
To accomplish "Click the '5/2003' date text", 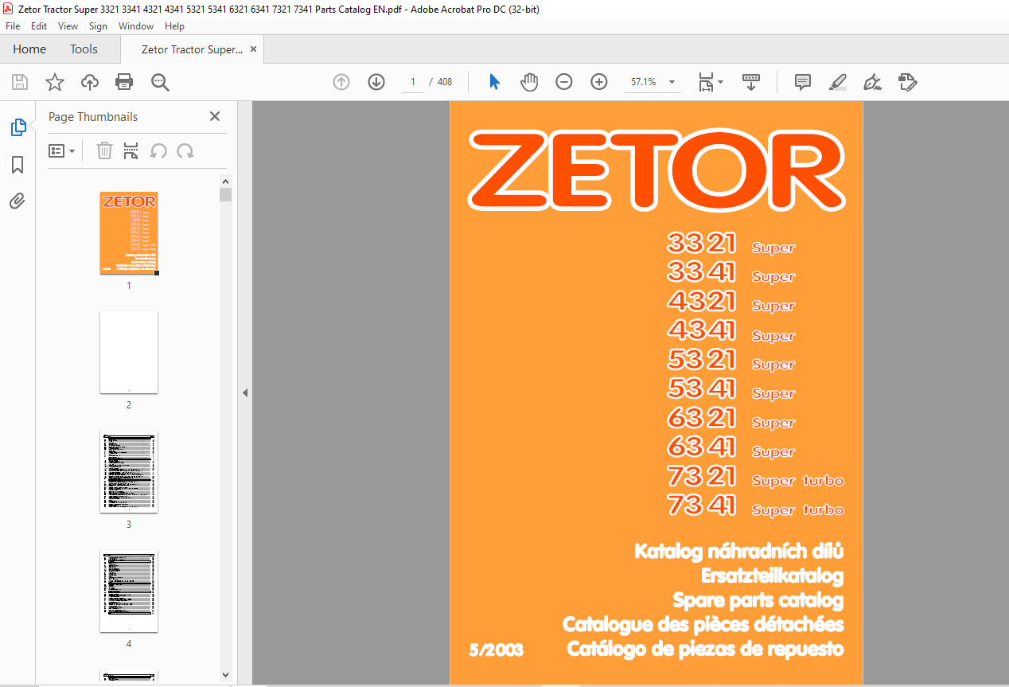I will coord(497,650).
